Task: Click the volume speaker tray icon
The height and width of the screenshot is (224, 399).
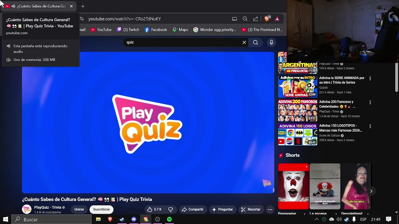Action: [x=339, y=219]
